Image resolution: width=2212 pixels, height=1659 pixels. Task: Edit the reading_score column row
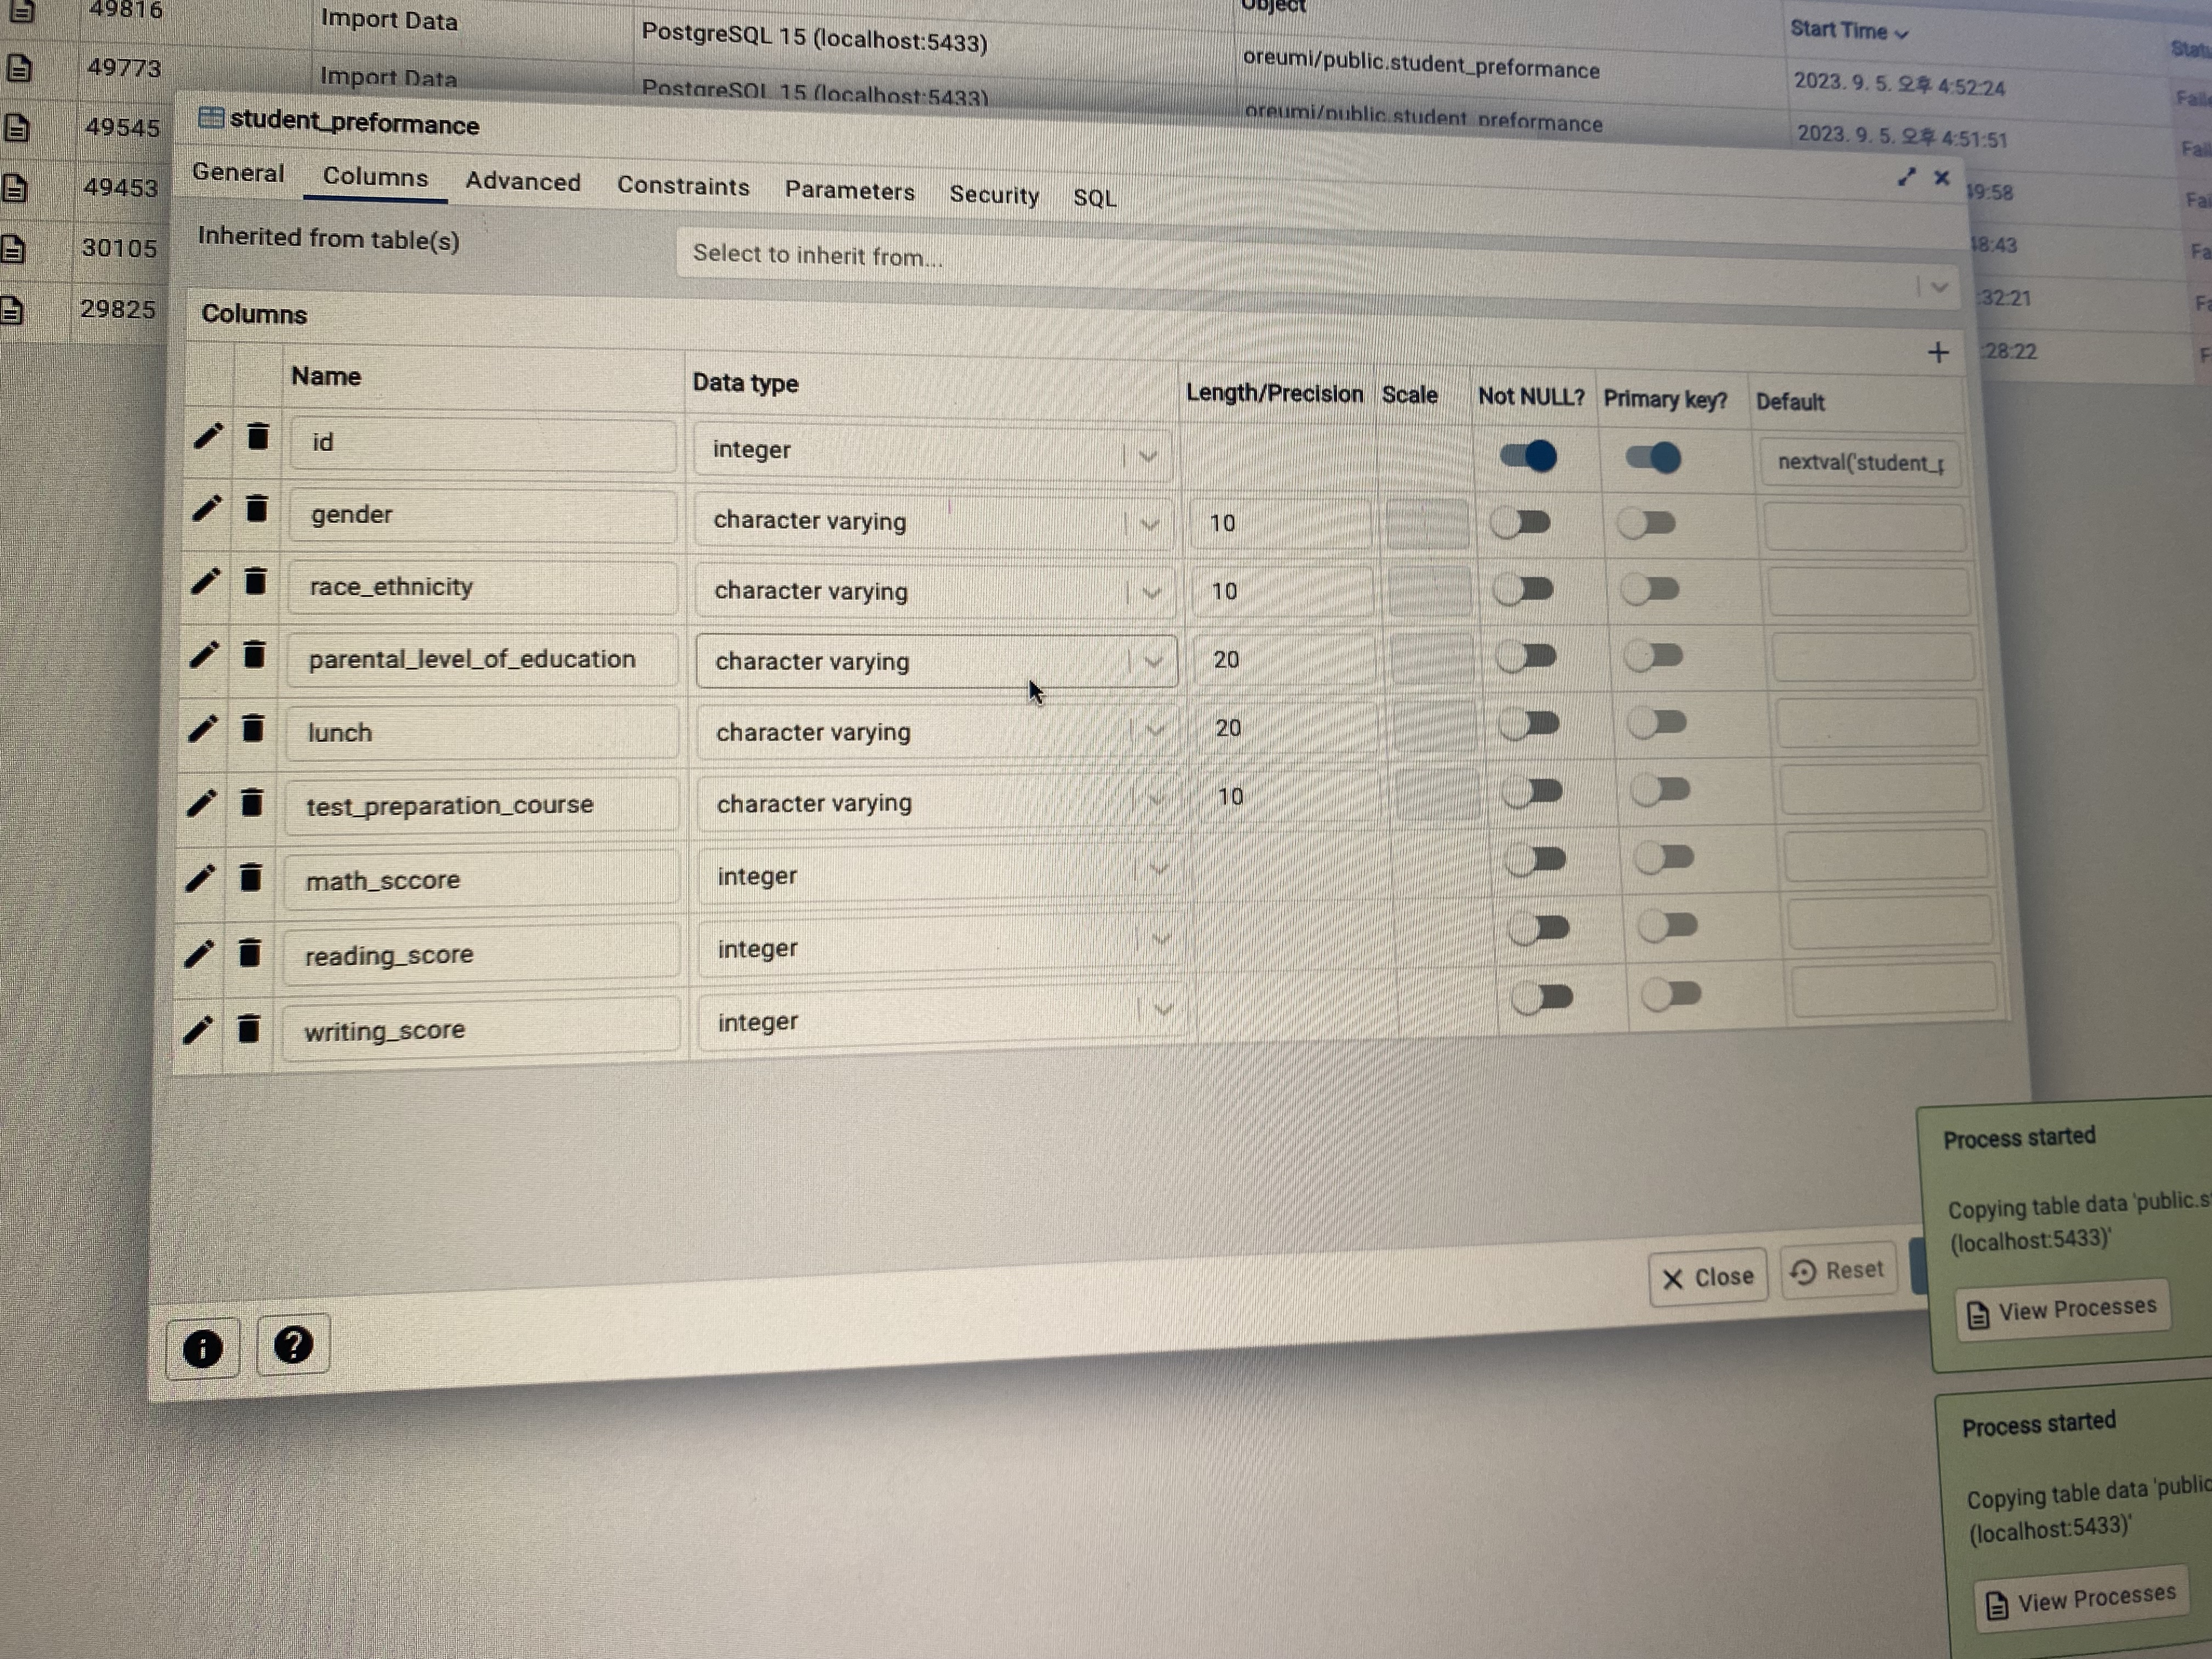point(199,953)
